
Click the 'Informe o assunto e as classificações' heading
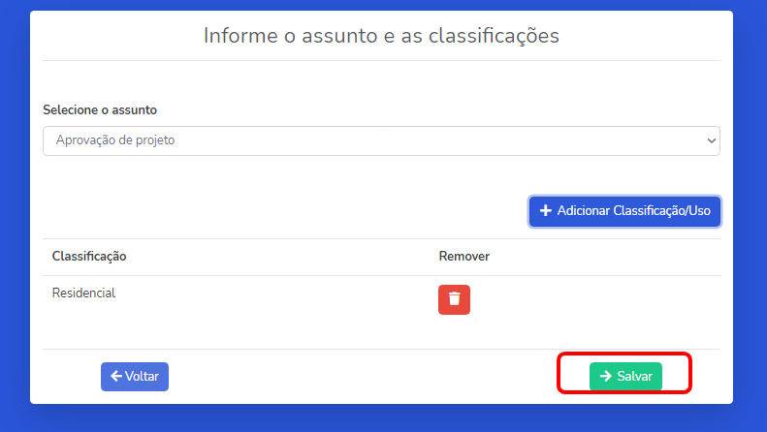(381, 36)
